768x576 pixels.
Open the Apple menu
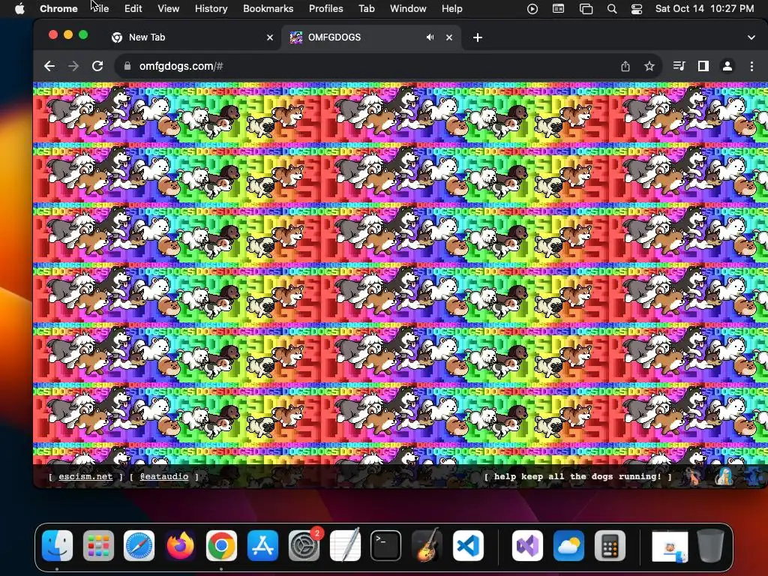pyautogui.click(x=19, y=9)
